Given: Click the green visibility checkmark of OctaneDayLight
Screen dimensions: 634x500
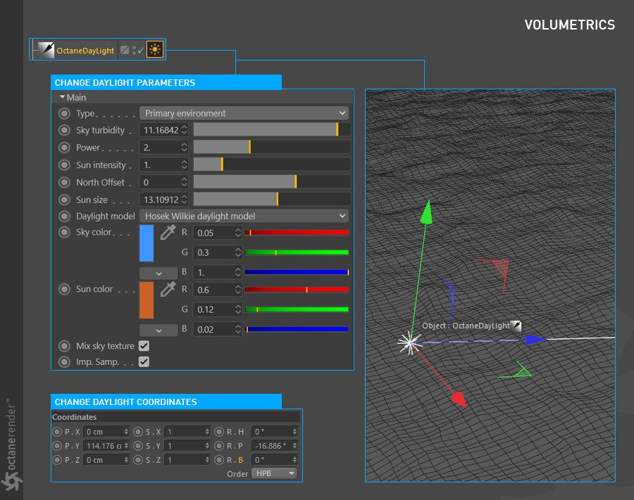Looking at the screenshot, I should [x=140, y=51].
